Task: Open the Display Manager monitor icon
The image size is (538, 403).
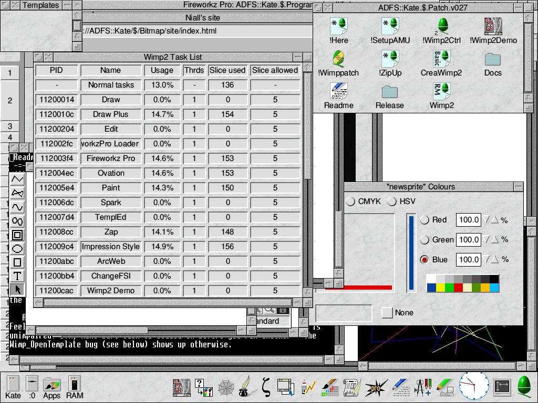Action: [502, 388]
